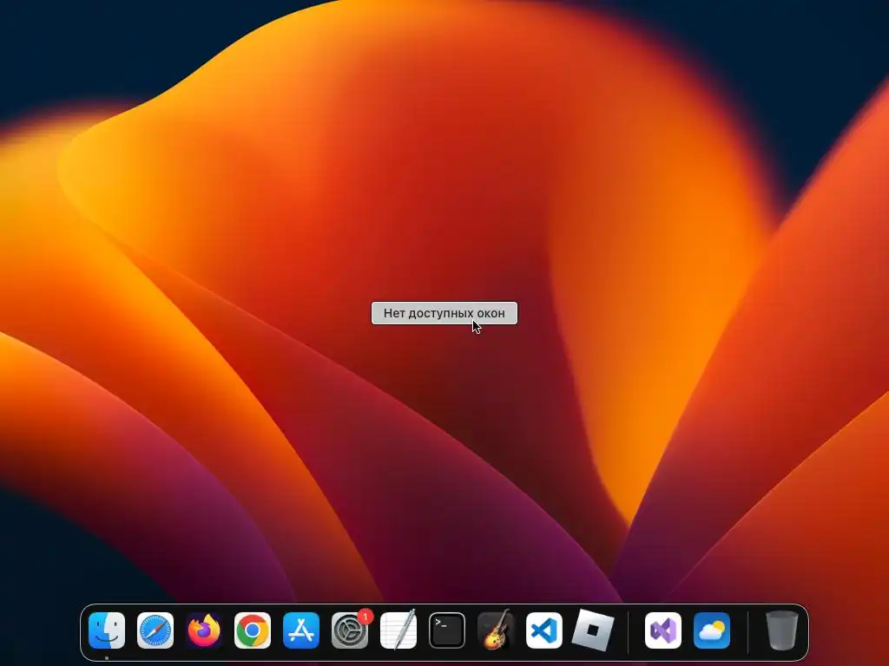Open System Settings with notification badge
Screen dimensions: 889x666
(350, 630)
